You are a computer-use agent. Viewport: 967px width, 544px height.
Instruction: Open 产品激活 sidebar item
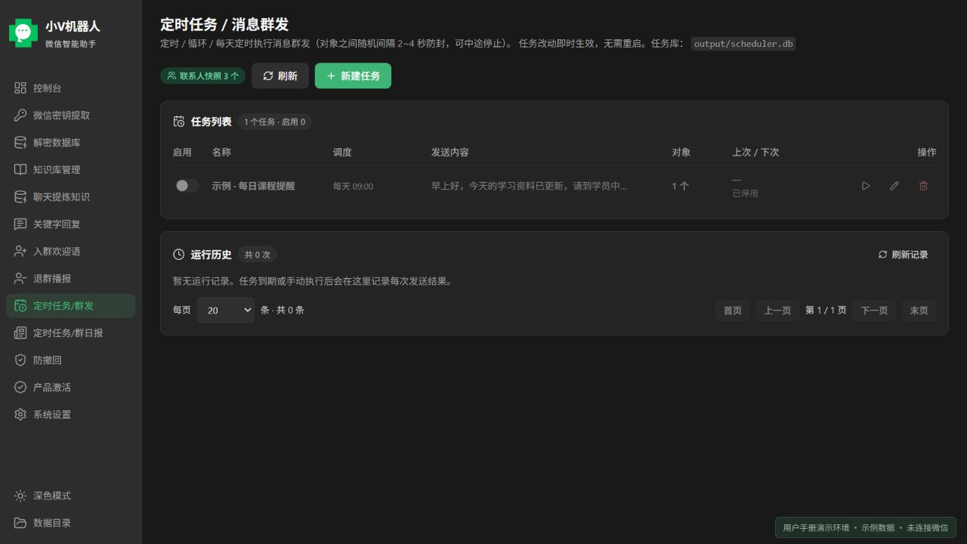(x=71, y=388)
